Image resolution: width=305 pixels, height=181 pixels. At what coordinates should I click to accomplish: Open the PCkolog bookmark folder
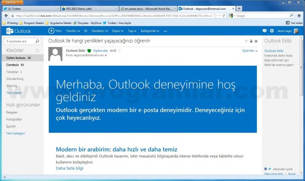pyautogui.click(x=10, y=23)
